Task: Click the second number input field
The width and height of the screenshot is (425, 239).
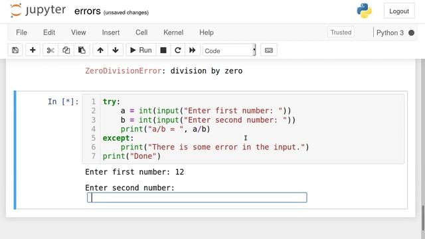Action: tap(197, 197)
